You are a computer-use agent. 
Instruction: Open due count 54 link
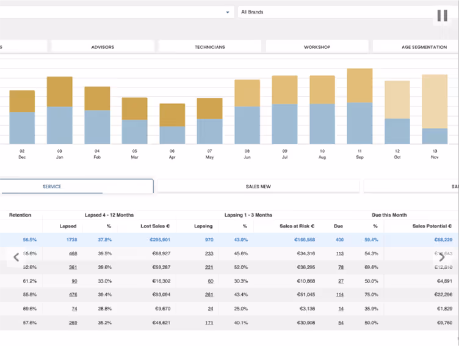coord(341,323)
